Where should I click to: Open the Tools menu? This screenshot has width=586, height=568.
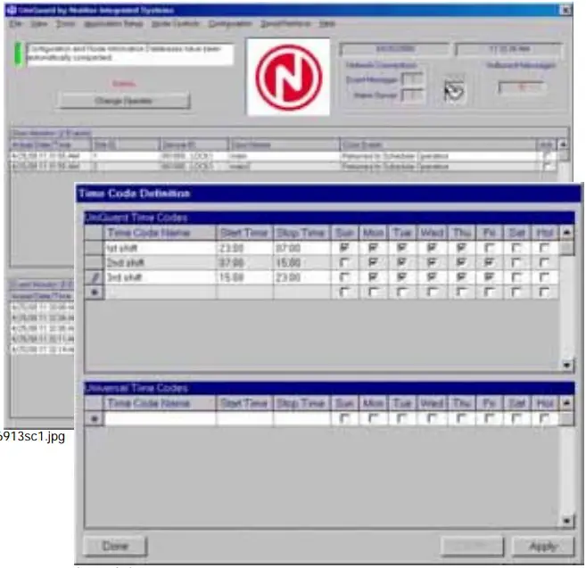pyautogui.click(x=65, y=24)
